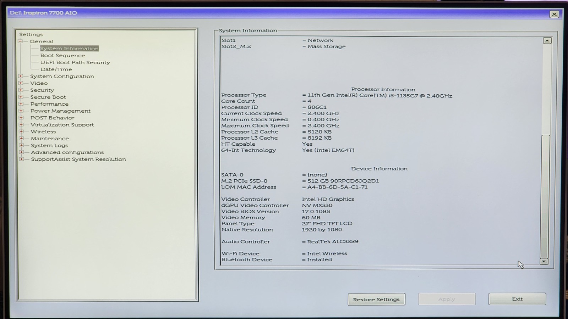This screenshot has width=568, height=319.
Task: Click the SATA-0 (none) value
Action: [317, 175]
